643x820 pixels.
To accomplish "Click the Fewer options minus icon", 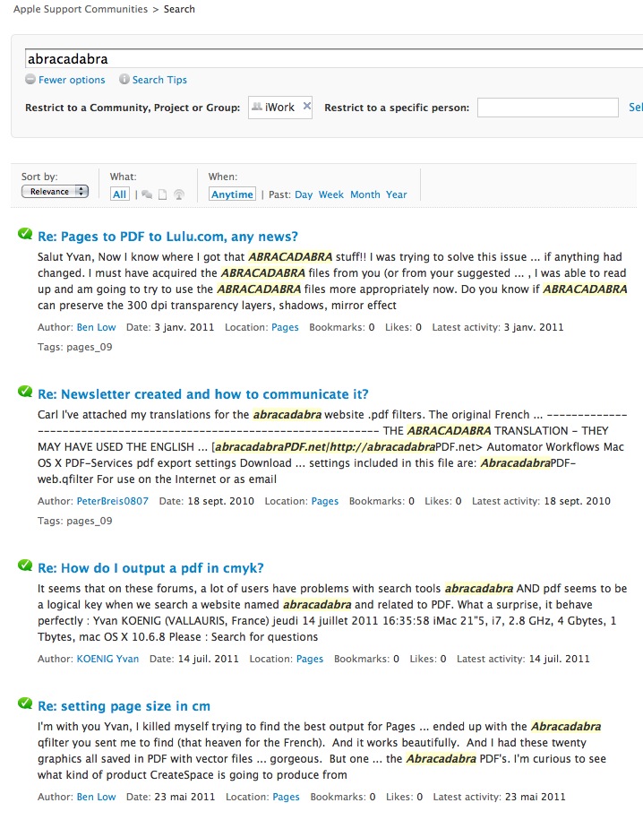I will [x=30, y=80].
